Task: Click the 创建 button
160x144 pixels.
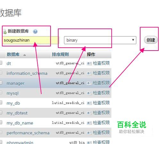Action: (x=151, y=40)
